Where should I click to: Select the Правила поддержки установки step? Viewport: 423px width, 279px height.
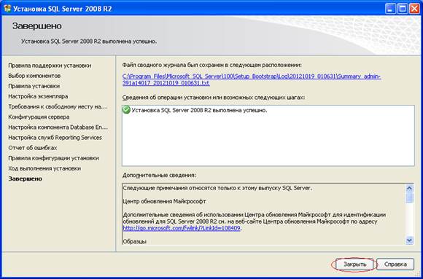[x=50, y=66]
